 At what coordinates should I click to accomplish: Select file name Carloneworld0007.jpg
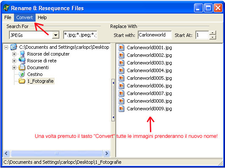click(149, 93)
